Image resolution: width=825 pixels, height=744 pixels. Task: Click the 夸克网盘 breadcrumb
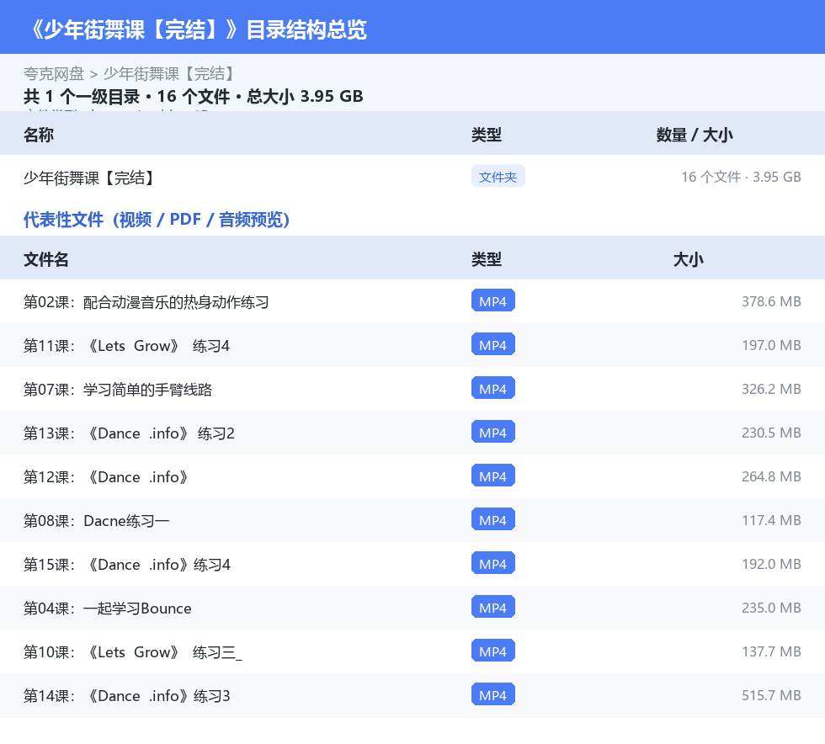click(x=54, y=74)
